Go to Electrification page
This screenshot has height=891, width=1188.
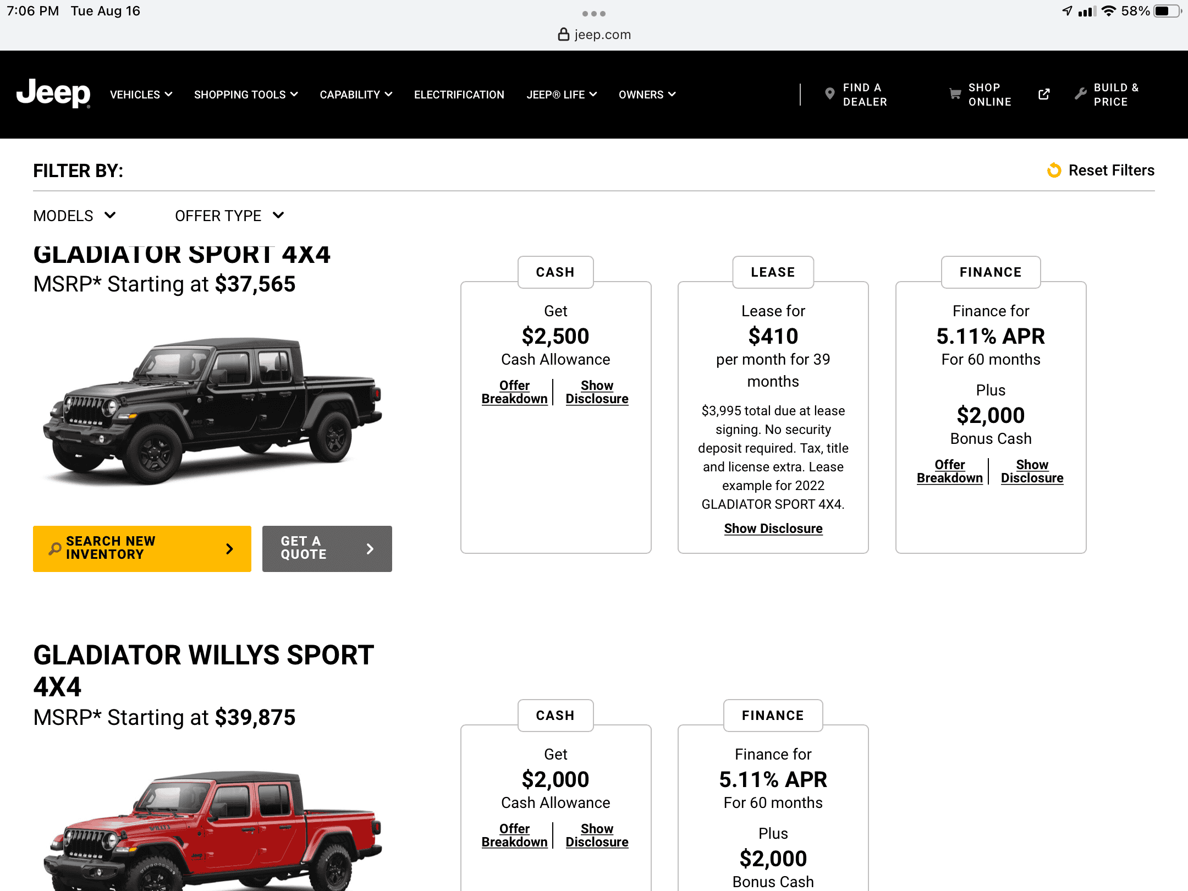pos(459,95)
